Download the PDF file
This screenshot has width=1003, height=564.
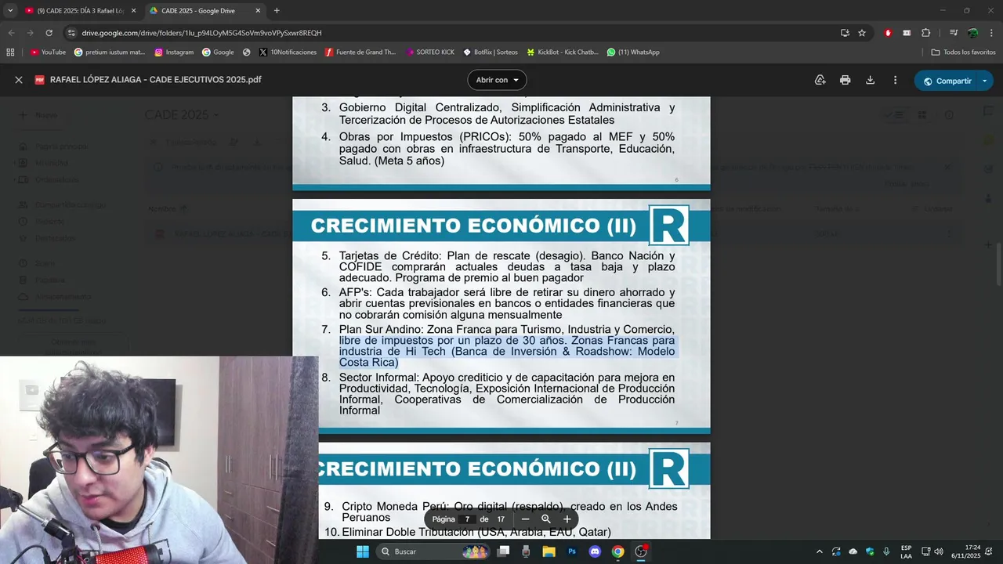click(x=870, y=80)
